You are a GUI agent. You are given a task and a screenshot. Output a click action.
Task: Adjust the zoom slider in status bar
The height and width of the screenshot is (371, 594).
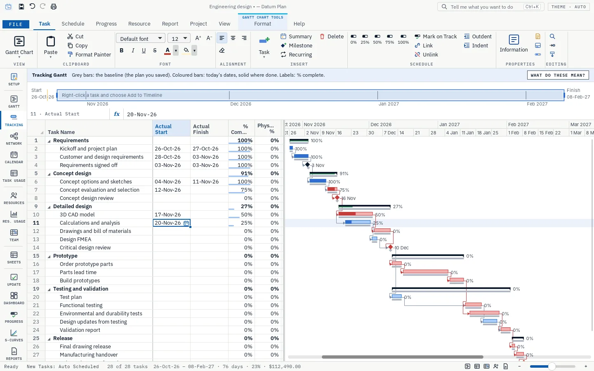coord(552,366)
